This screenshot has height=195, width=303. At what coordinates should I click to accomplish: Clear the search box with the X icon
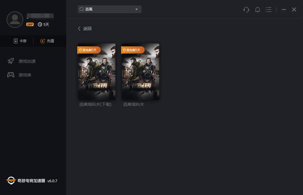click(137, 9)
